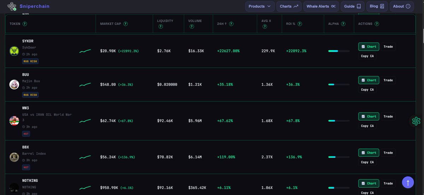Click NOTHING market cap $950.90K
This screenshot has height=195, width=424.
pyautogui.click(x=109, y=188)
